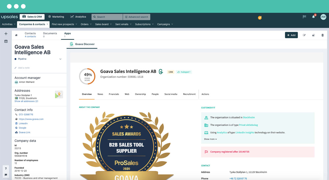The width and height of the screenshot is (329, 180).
Task: Click the red flag icon in warning box
Action: pyautogui.click(x=206, y=152)
